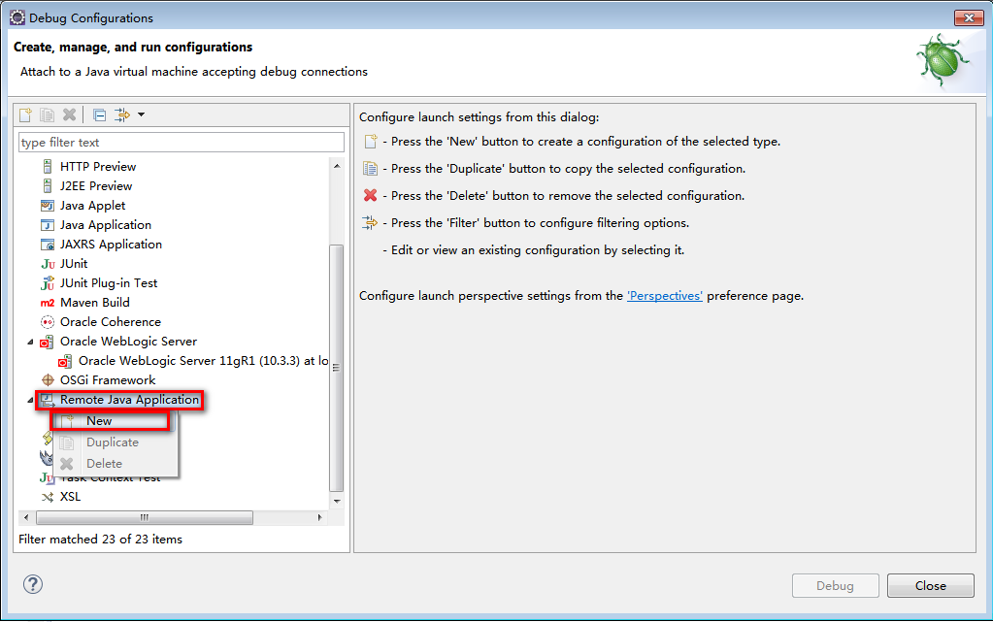The image size is (993, 622).
Task: Click the JAXRS Application icon
Action: click(48, 245)
